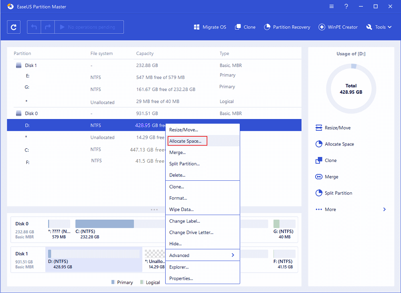Click the Undo arrow button
Viewport: 401px width, 293px height.
pyautogui.click(x=34, y=27)
